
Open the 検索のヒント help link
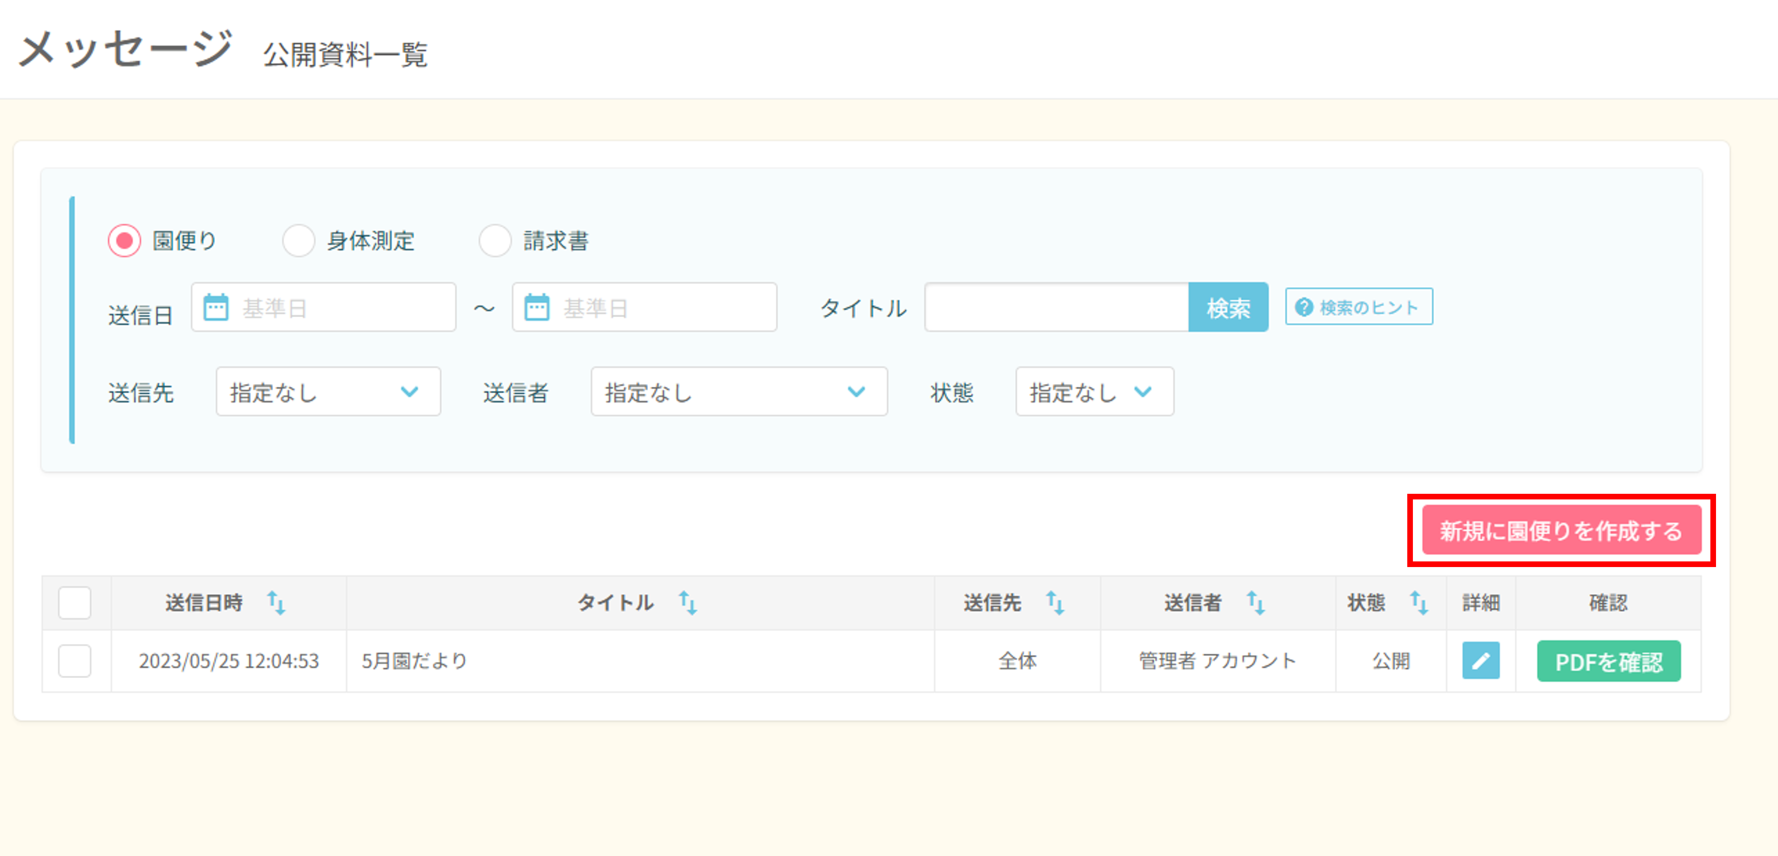pos(1359,307)
